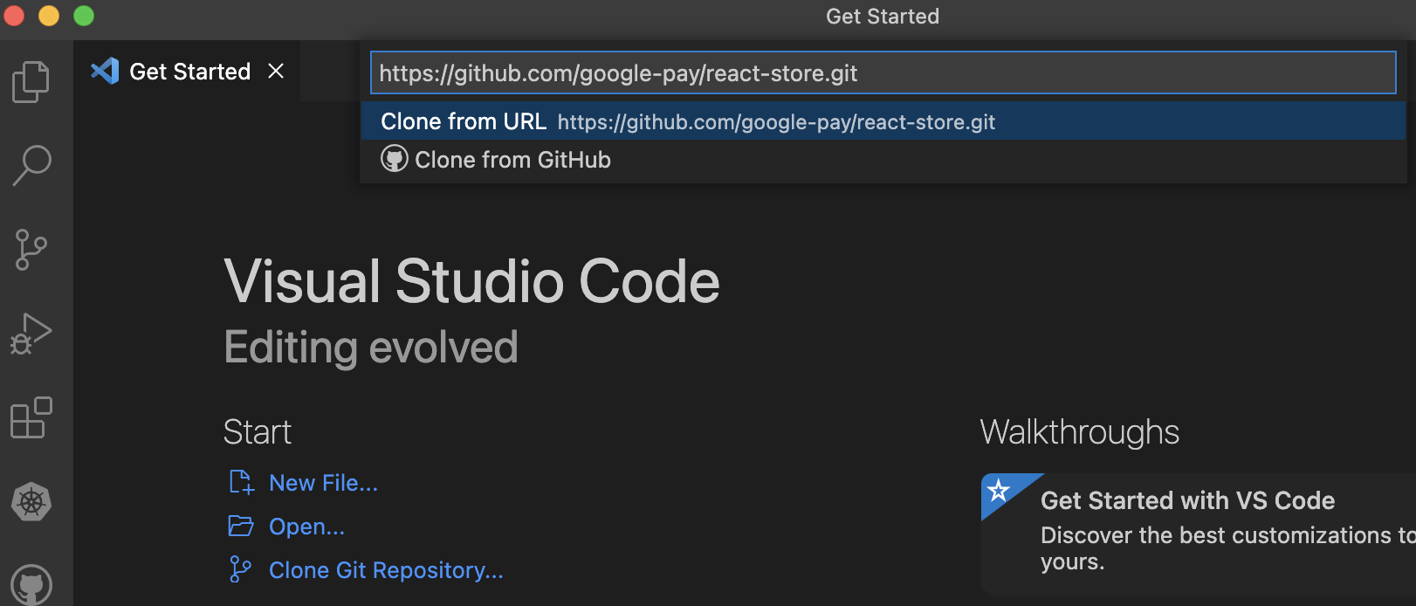Viewport: 1416px width, 606px height.
Task: Open the GitHub view in activity bar
Action: 31,583
